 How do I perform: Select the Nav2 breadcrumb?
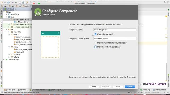point(5,6)
